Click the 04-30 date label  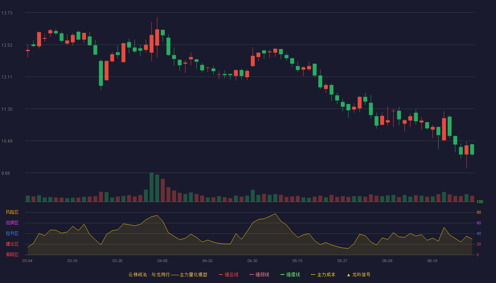pyautogui.click(x=252, y=261)
